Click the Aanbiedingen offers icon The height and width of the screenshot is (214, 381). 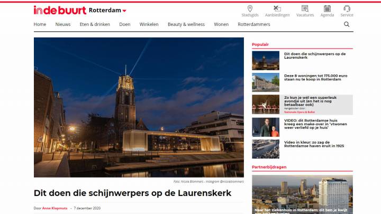(x=277, y=8)
